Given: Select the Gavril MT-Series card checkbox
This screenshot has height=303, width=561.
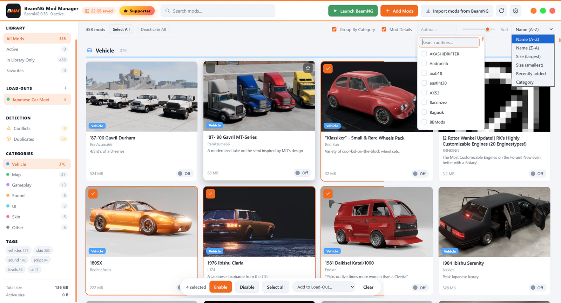Looking at the screenshot, I should tap(210, 68).
